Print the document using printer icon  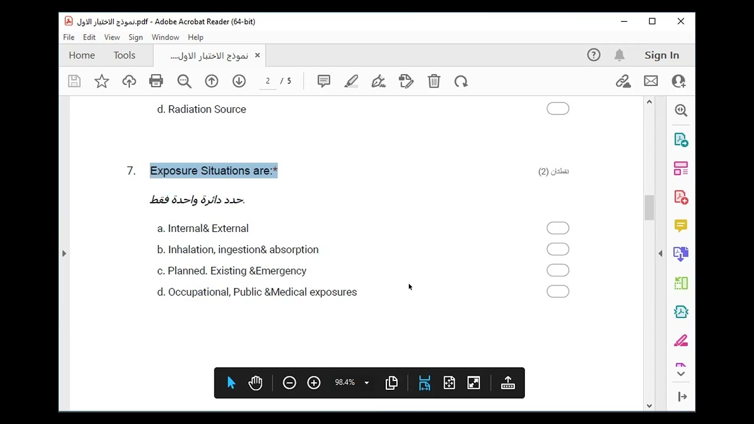[156, 81]
